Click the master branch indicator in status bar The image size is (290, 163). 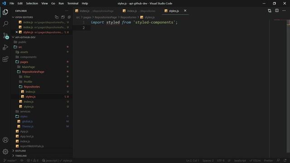point(10,160)
